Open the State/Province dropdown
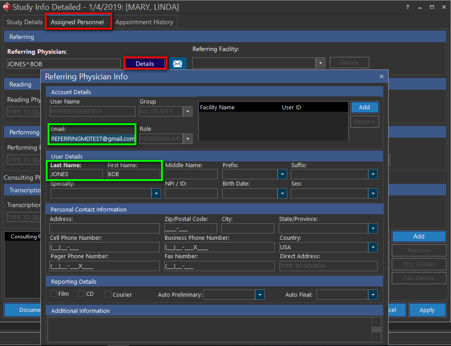451x346 pixels. pyautogui.click(x=373, y=229)
